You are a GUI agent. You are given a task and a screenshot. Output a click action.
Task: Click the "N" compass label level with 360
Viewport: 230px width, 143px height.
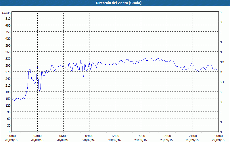[221, 52]
